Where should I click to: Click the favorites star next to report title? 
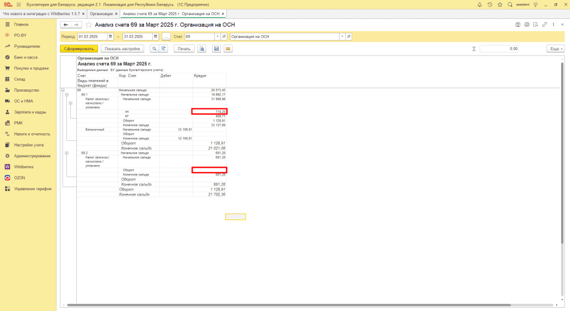89,25
